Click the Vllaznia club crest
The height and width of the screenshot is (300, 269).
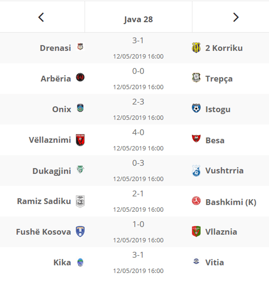pos(196,232)
